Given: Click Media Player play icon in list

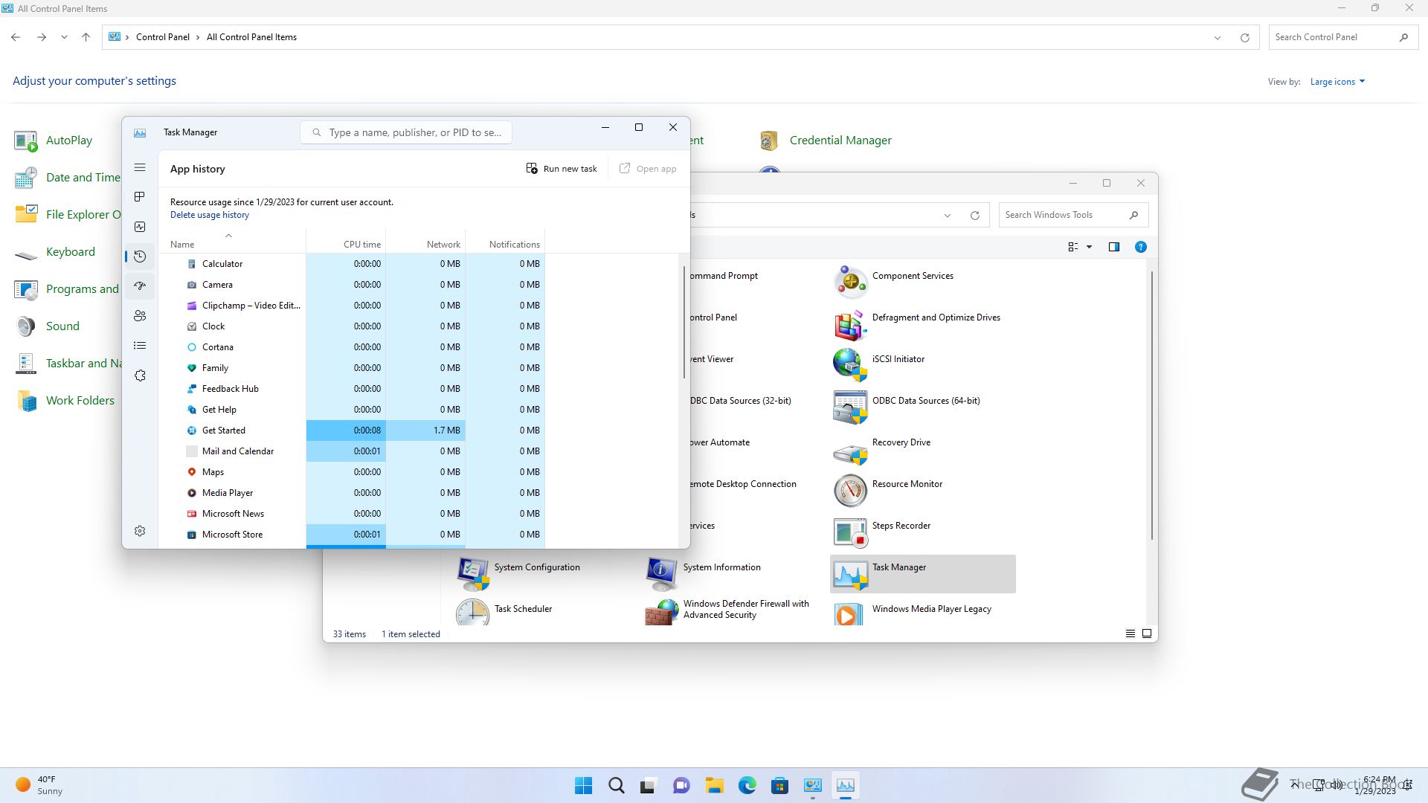Looking at the screenshot, I should click(192, 493).
